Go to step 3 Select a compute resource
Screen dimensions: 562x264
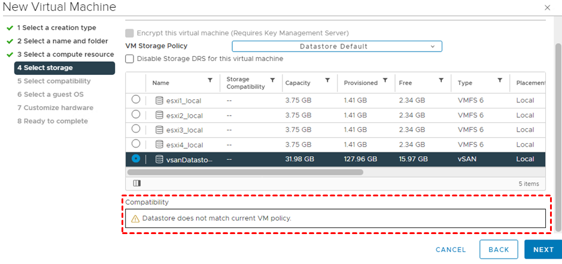[65, 54]
